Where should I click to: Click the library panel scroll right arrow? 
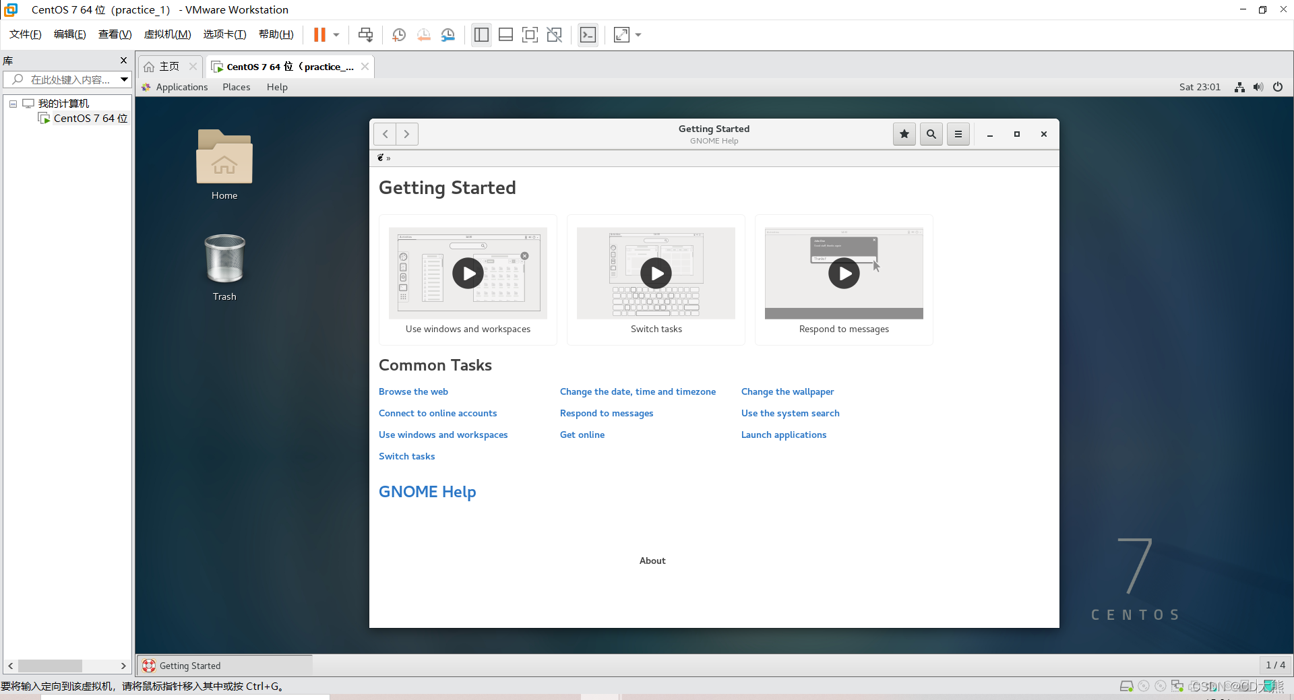(x=123, y=666)
